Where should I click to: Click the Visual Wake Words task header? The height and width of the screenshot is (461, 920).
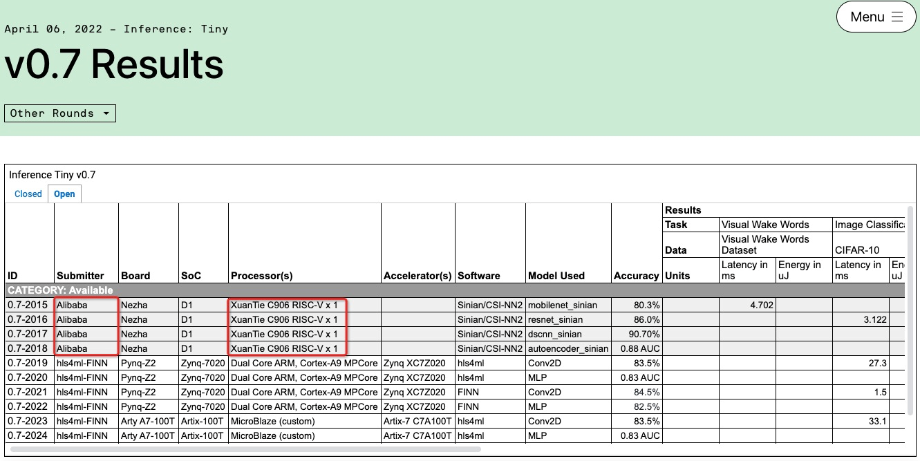pyautogui.click(x=776, y=225)
